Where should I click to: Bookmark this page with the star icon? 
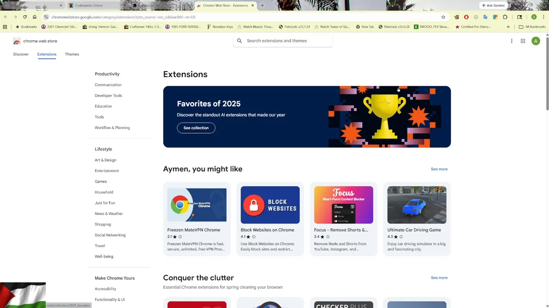(443, 17)
